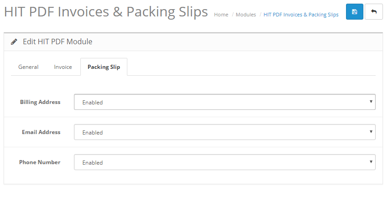Select the Packing Slip tab
The image size is (388, 197).
(x=104, y=67)
